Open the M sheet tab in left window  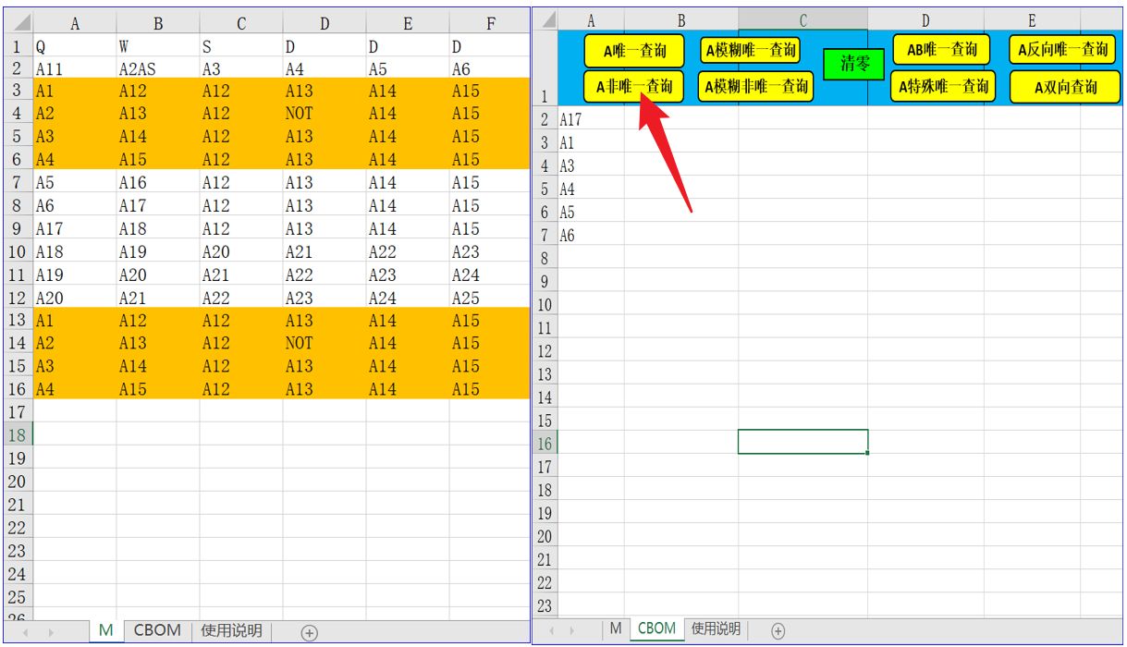105,630
